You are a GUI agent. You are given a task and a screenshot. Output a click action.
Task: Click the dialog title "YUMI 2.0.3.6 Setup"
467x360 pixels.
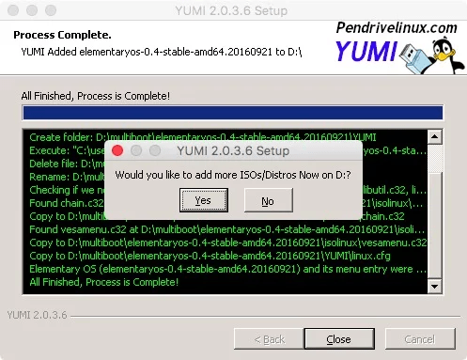(x=233, y=150)
